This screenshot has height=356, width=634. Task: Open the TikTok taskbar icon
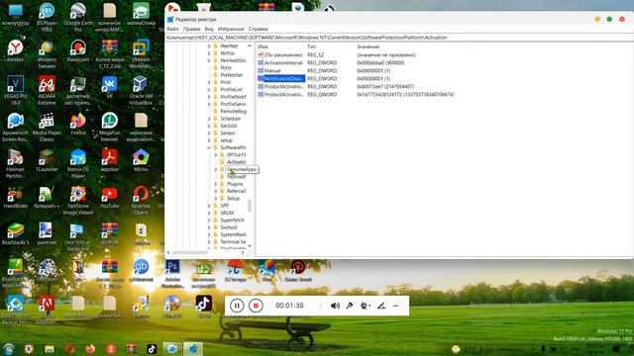152,349
